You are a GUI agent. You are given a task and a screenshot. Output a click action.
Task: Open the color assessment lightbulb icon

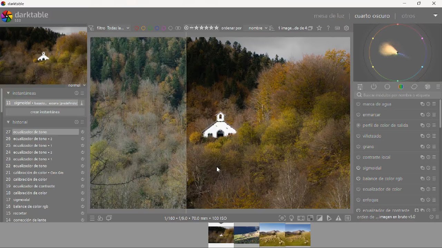point(291,218)
